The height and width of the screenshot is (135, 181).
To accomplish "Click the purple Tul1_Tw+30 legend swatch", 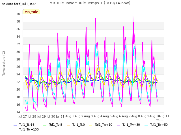I will tap(118, 125).
